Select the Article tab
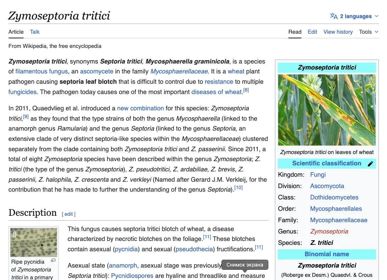The height and width of the screenshot is (280, 387). [x=16, y=32]
